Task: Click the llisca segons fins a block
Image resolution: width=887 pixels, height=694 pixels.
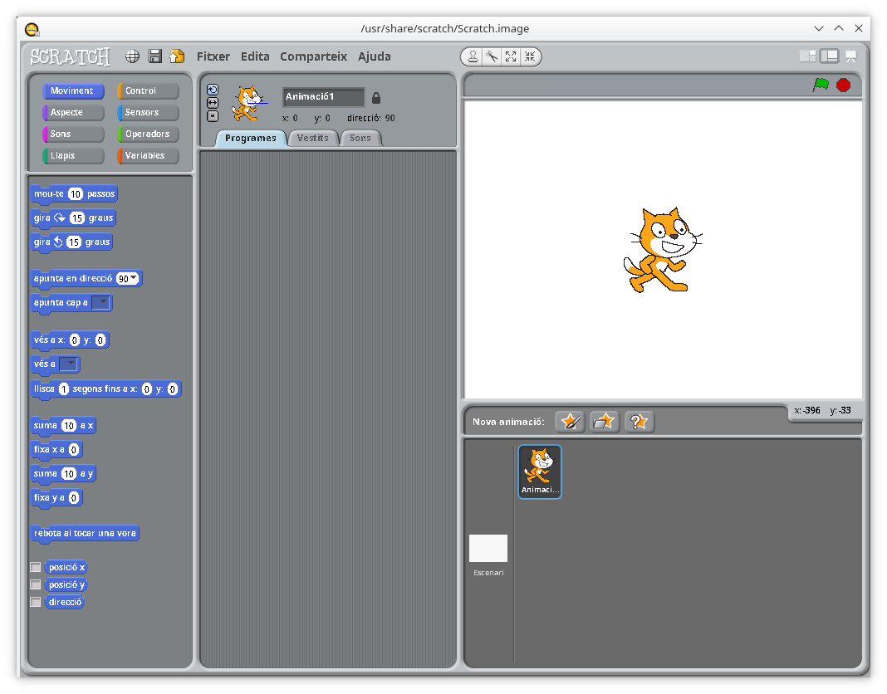Action: click(105, 389)
